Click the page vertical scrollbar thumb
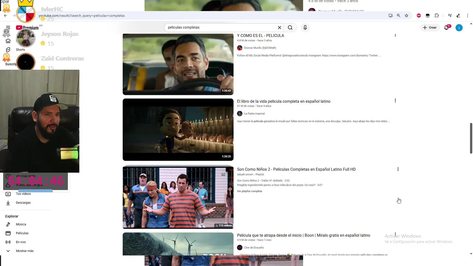This screenshot has height=266, width=473. (471, 139)
